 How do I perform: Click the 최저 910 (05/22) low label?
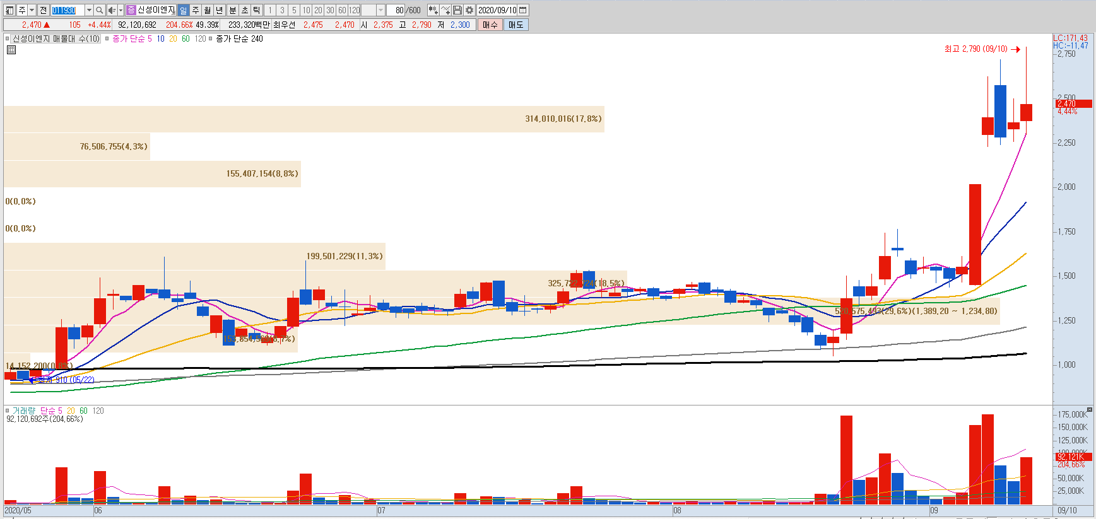(65, 380)
